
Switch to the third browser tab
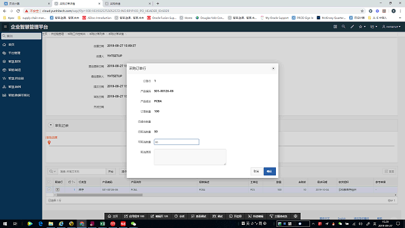click(128, 4)
